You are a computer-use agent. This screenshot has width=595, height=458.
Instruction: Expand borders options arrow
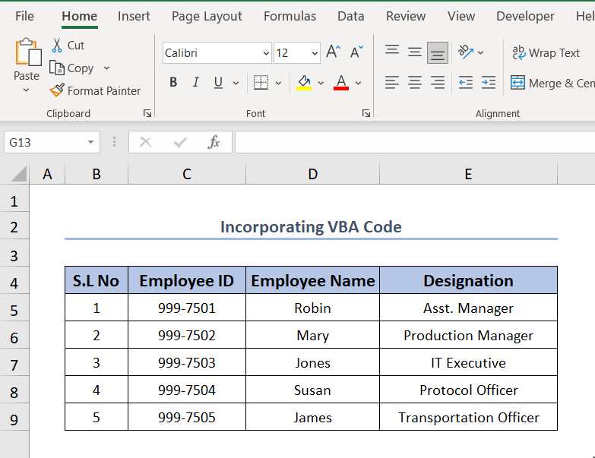pyautogui.click(x=279, y=83)
